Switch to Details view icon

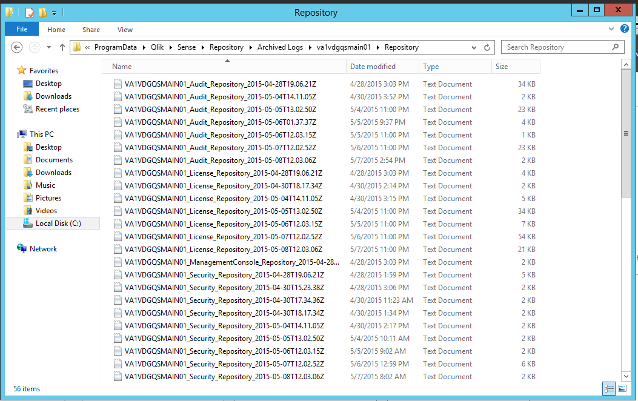609,388
